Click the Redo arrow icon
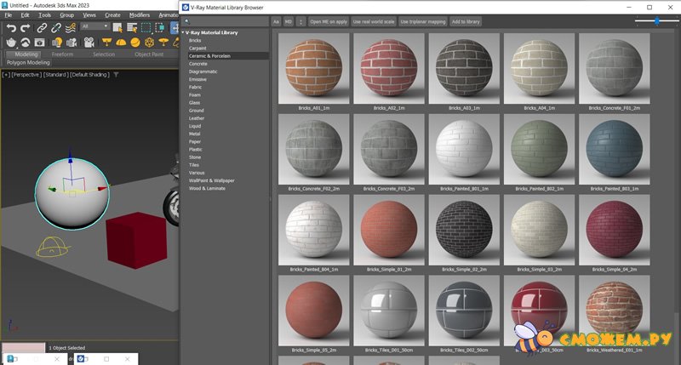Image resolution: width=681 pixels, height=365 pixels. click(26, 27)
